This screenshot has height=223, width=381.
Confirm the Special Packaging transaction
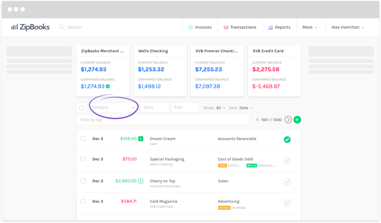click(x=287, y=161)
